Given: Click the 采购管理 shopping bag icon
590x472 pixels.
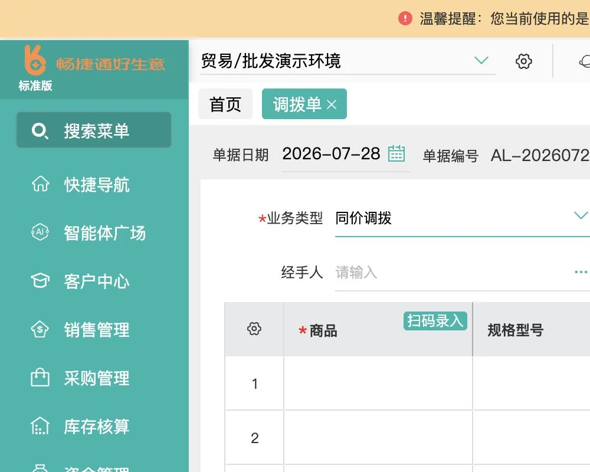Looking at the screenshot, I should pos(40,378).
